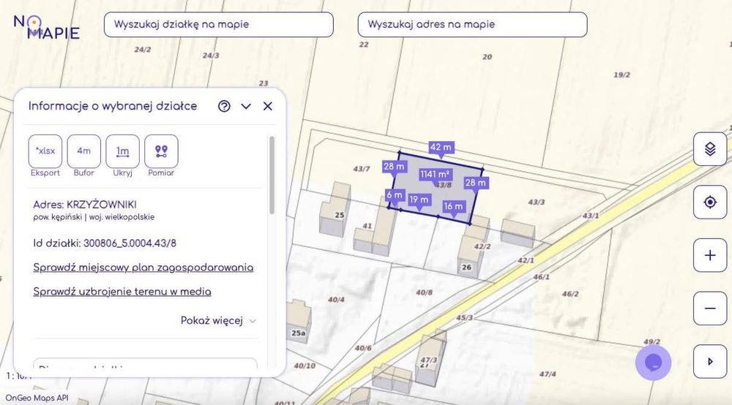Viewport: 732px width, 405px height.
Task: Click the 1141 m² area label
Action: 435,175
